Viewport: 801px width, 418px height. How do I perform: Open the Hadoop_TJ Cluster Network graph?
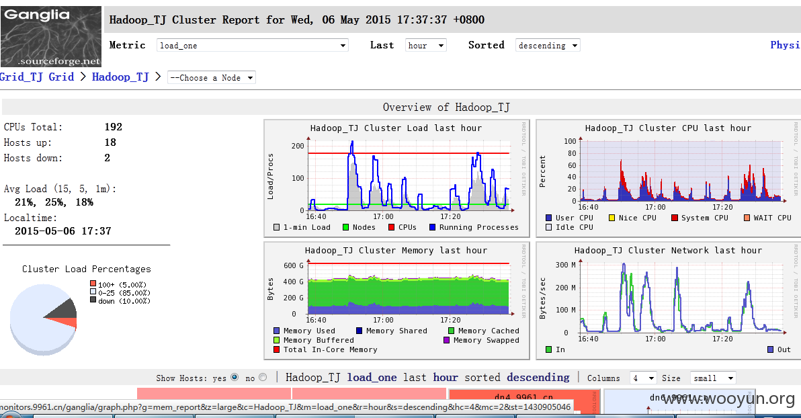coord(668,300)
